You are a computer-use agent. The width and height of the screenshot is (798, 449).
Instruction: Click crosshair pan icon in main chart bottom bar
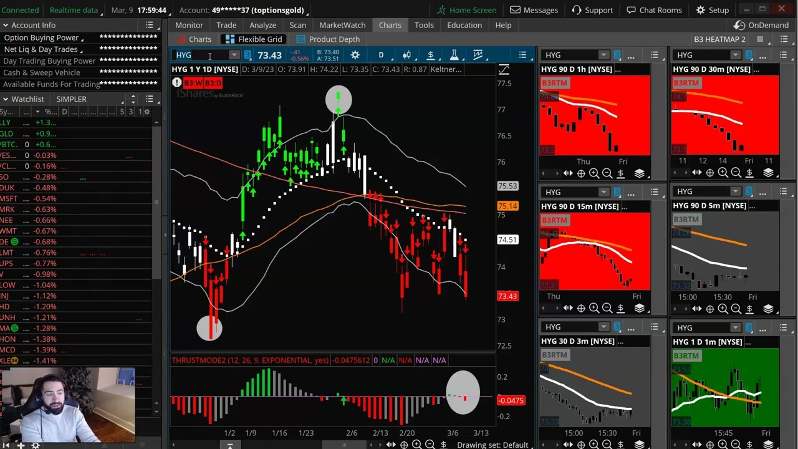tap(404, 444)
